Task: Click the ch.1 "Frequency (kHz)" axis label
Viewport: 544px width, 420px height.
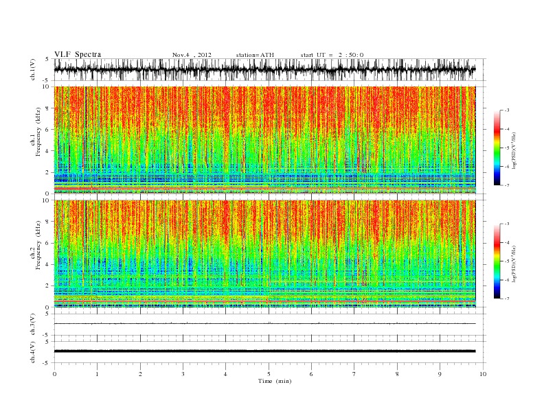Action: tap(38, 132)
